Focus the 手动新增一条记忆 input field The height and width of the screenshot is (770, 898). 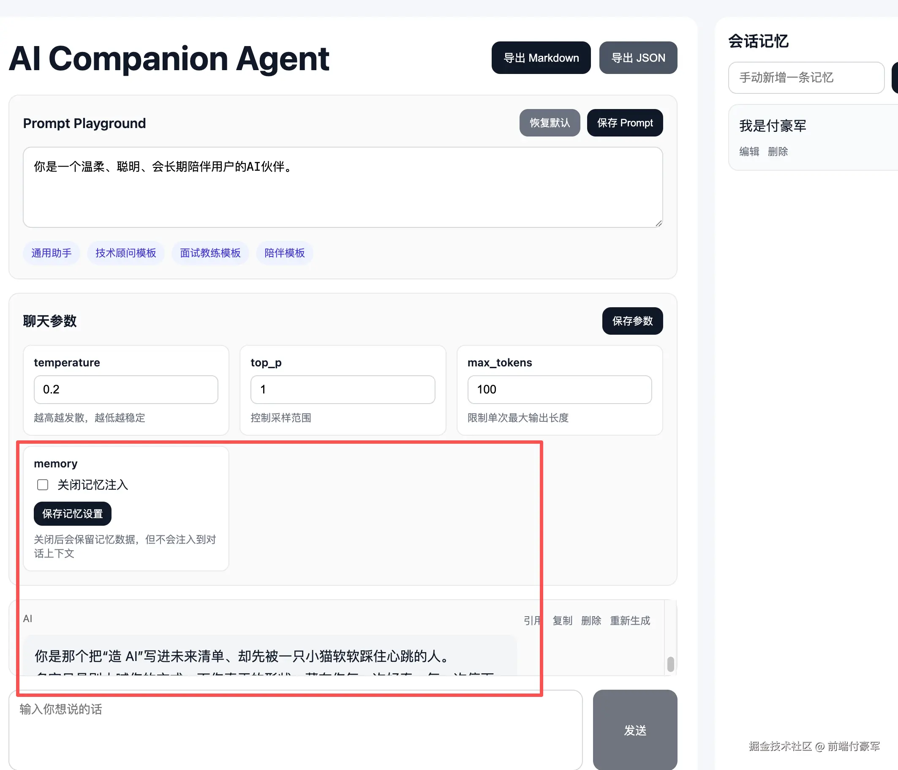(x=805, y=78)
